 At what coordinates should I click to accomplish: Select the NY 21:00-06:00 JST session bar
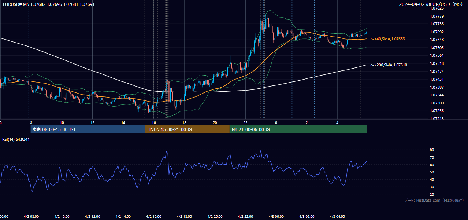coord(298,129)
